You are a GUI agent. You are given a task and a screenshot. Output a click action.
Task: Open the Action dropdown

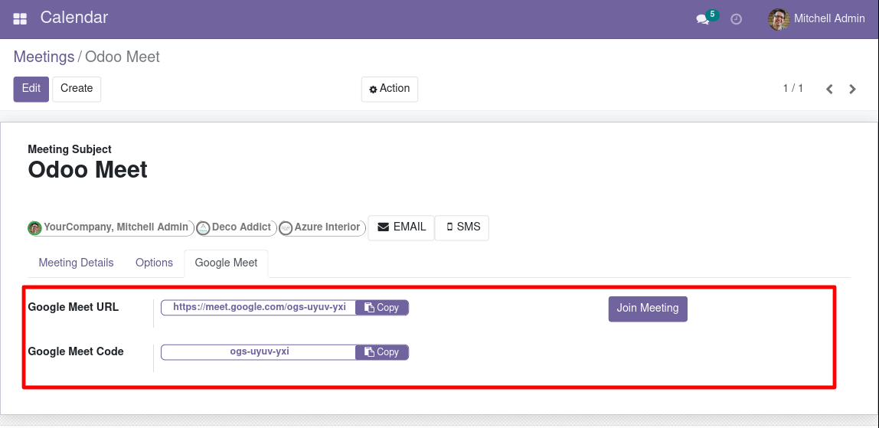click(390, 89)
